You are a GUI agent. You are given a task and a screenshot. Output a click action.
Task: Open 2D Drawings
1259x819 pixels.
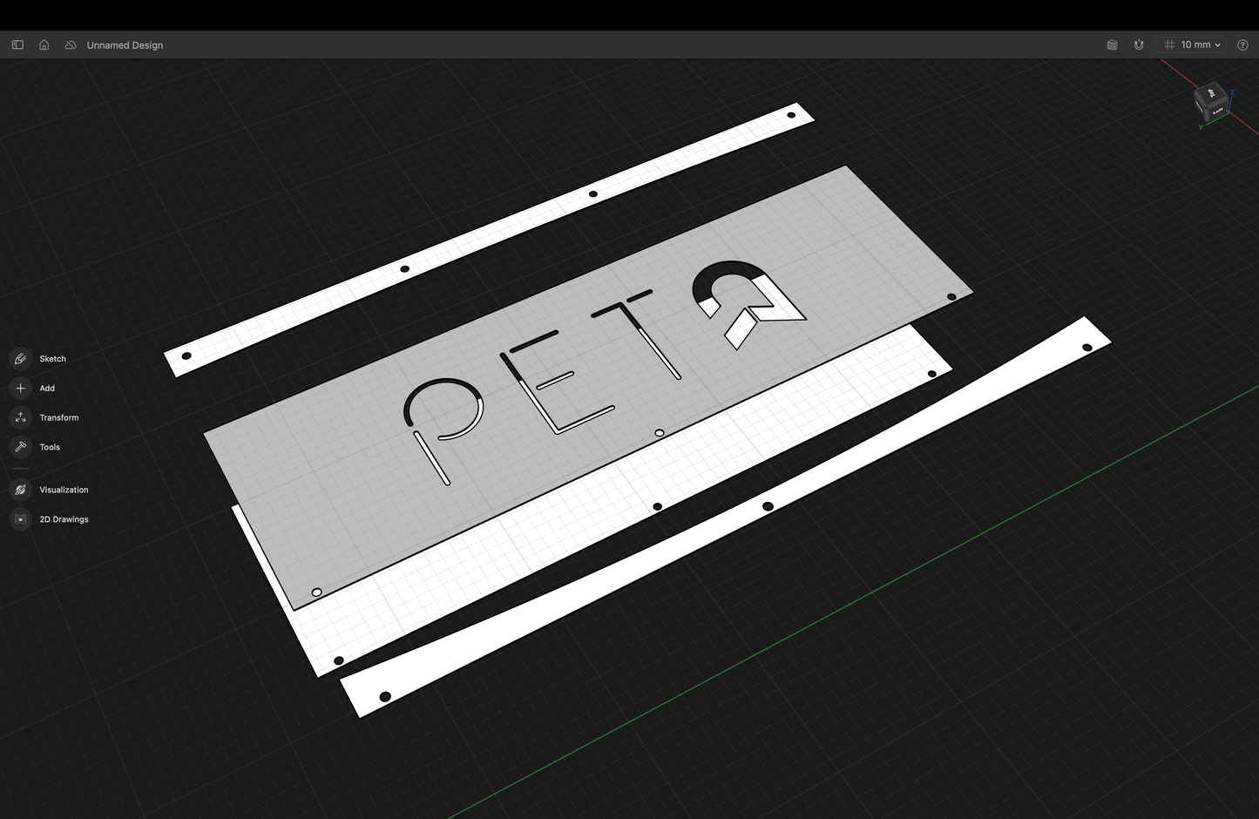pyautogui.click(x=21, y=520)
